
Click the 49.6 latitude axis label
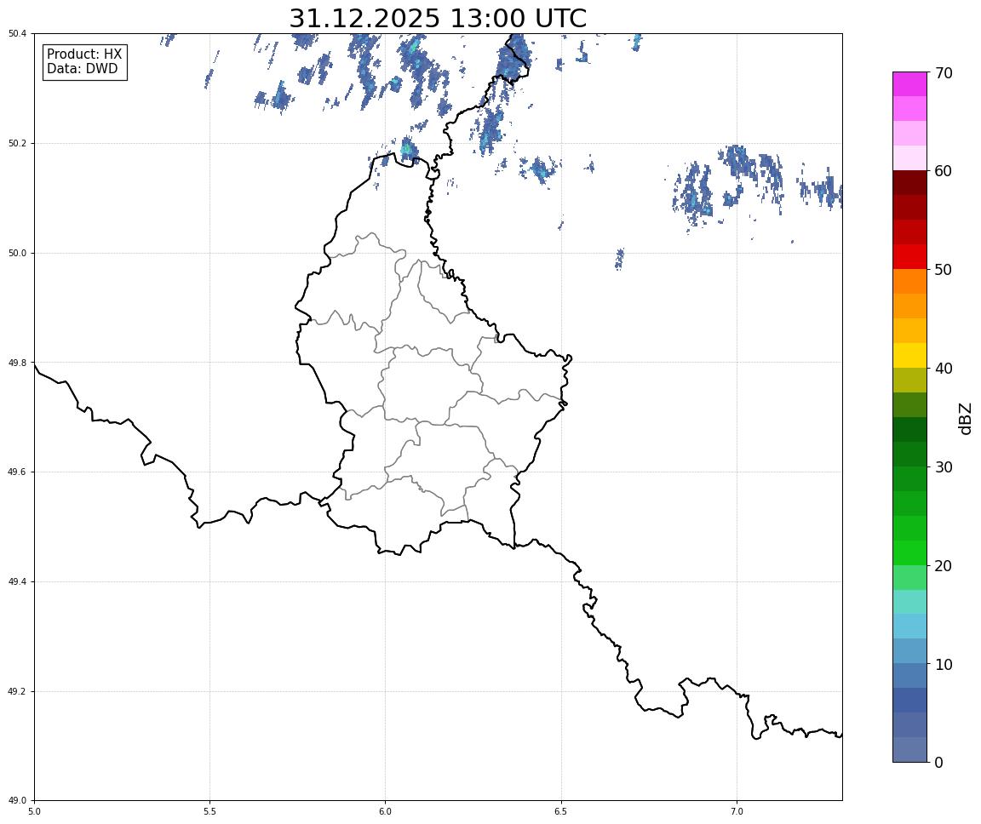[x=17, y=472]
